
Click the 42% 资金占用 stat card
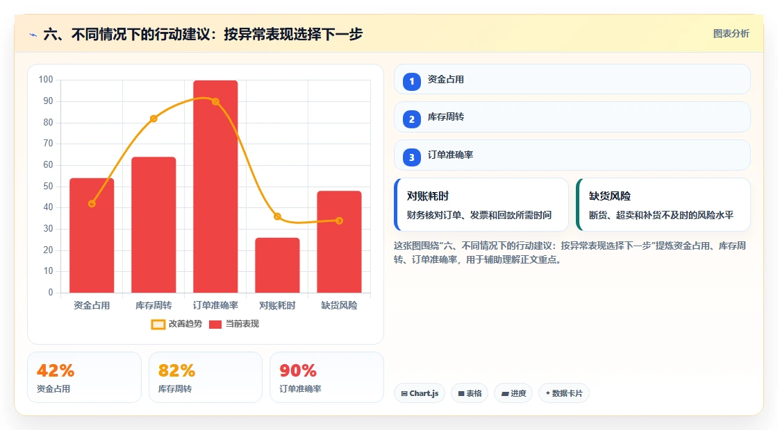click(84, 377)
